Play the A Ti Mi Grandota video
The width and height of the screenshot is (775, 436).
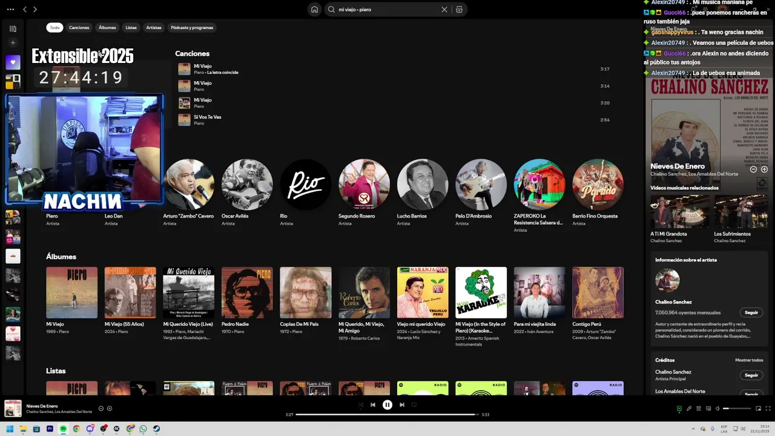(x=680, y=211)
